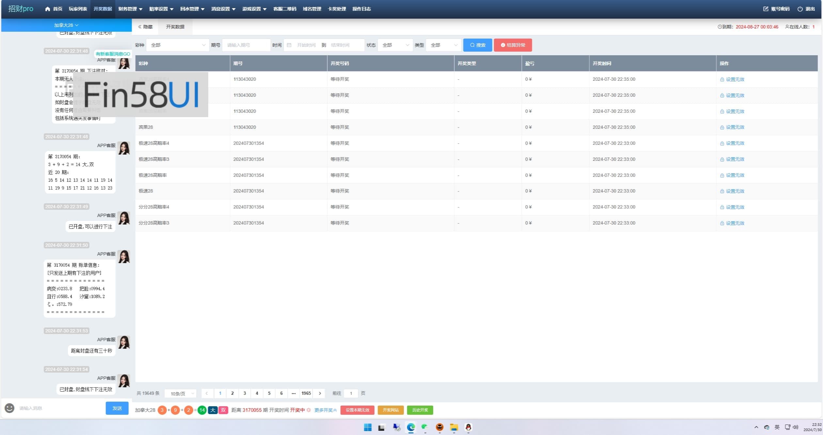Open Microsoft Edge from the taskbar
The width and height of the screenshot is (823, 435).
[411, 427]
